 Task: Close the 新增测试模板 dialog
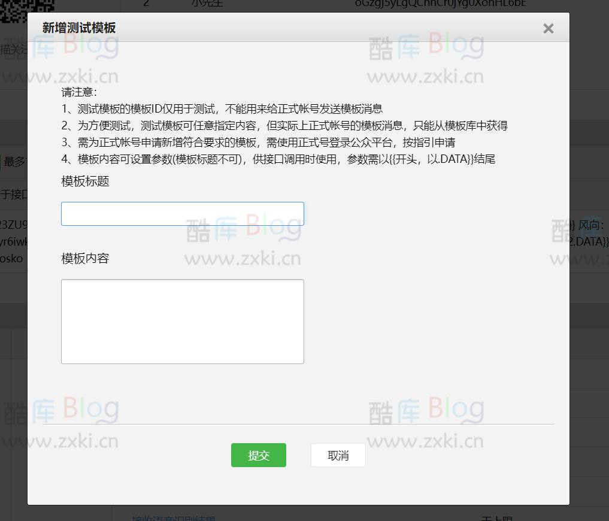click(548, 28)
